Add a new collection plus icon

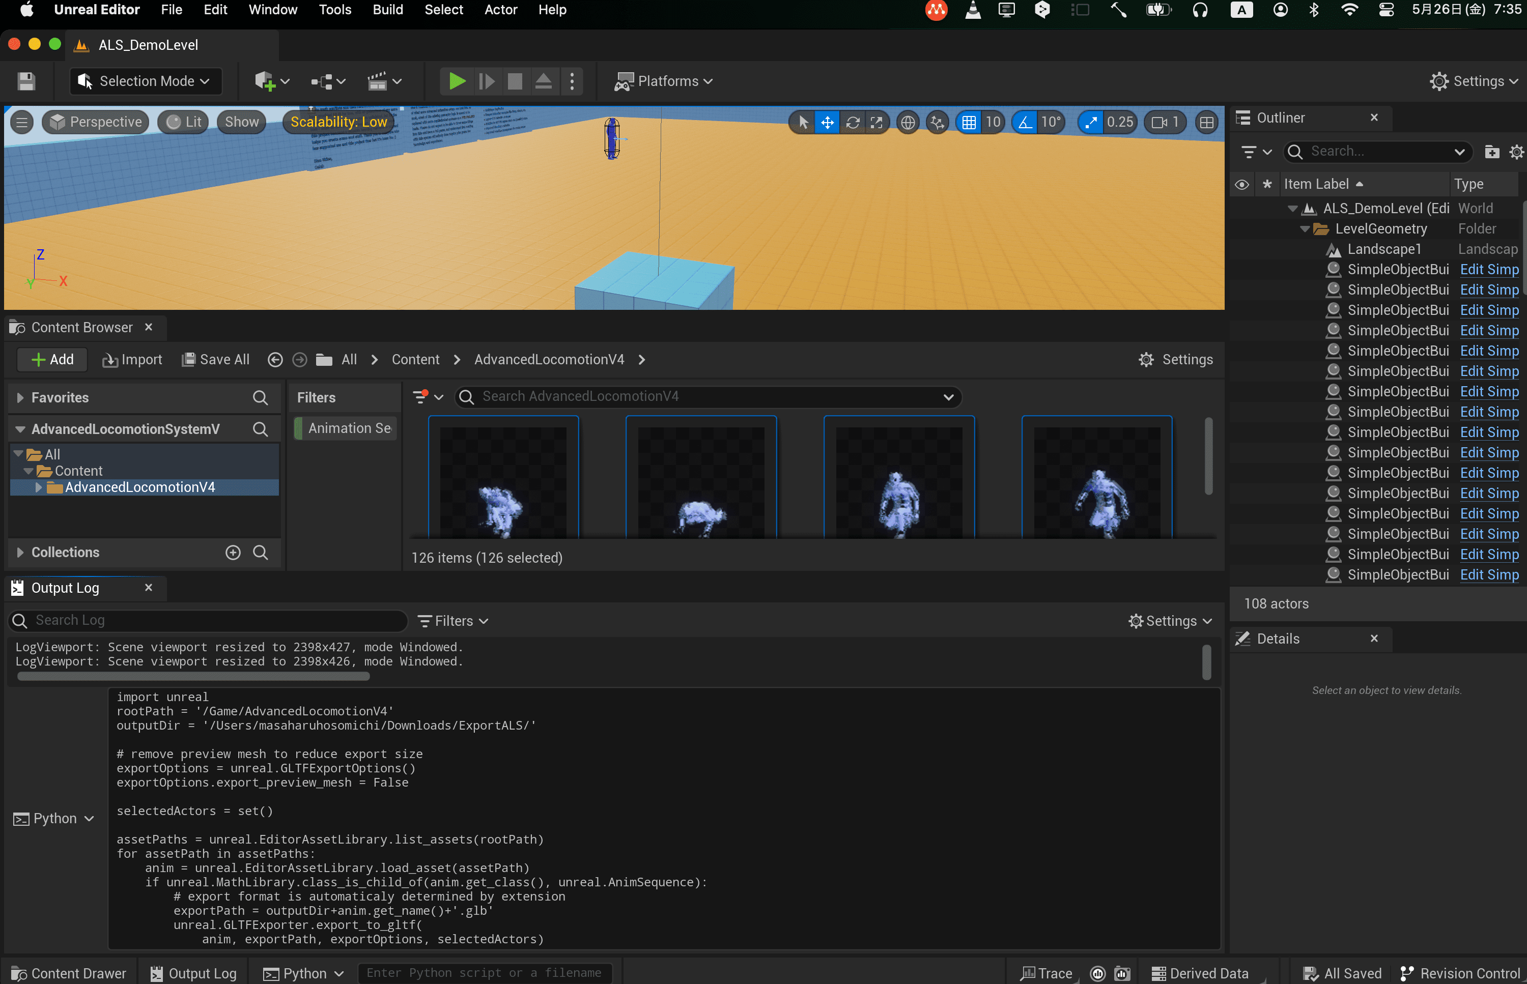pyautogui.click(x=233, y=552)
